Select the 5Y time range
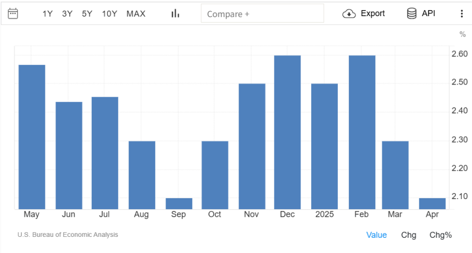Viewport: 472px width, 253px height. (x=87, y=14)
